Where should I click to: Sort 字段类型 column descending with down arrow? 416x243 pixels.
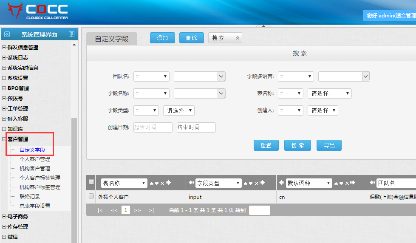coord(250,184)
